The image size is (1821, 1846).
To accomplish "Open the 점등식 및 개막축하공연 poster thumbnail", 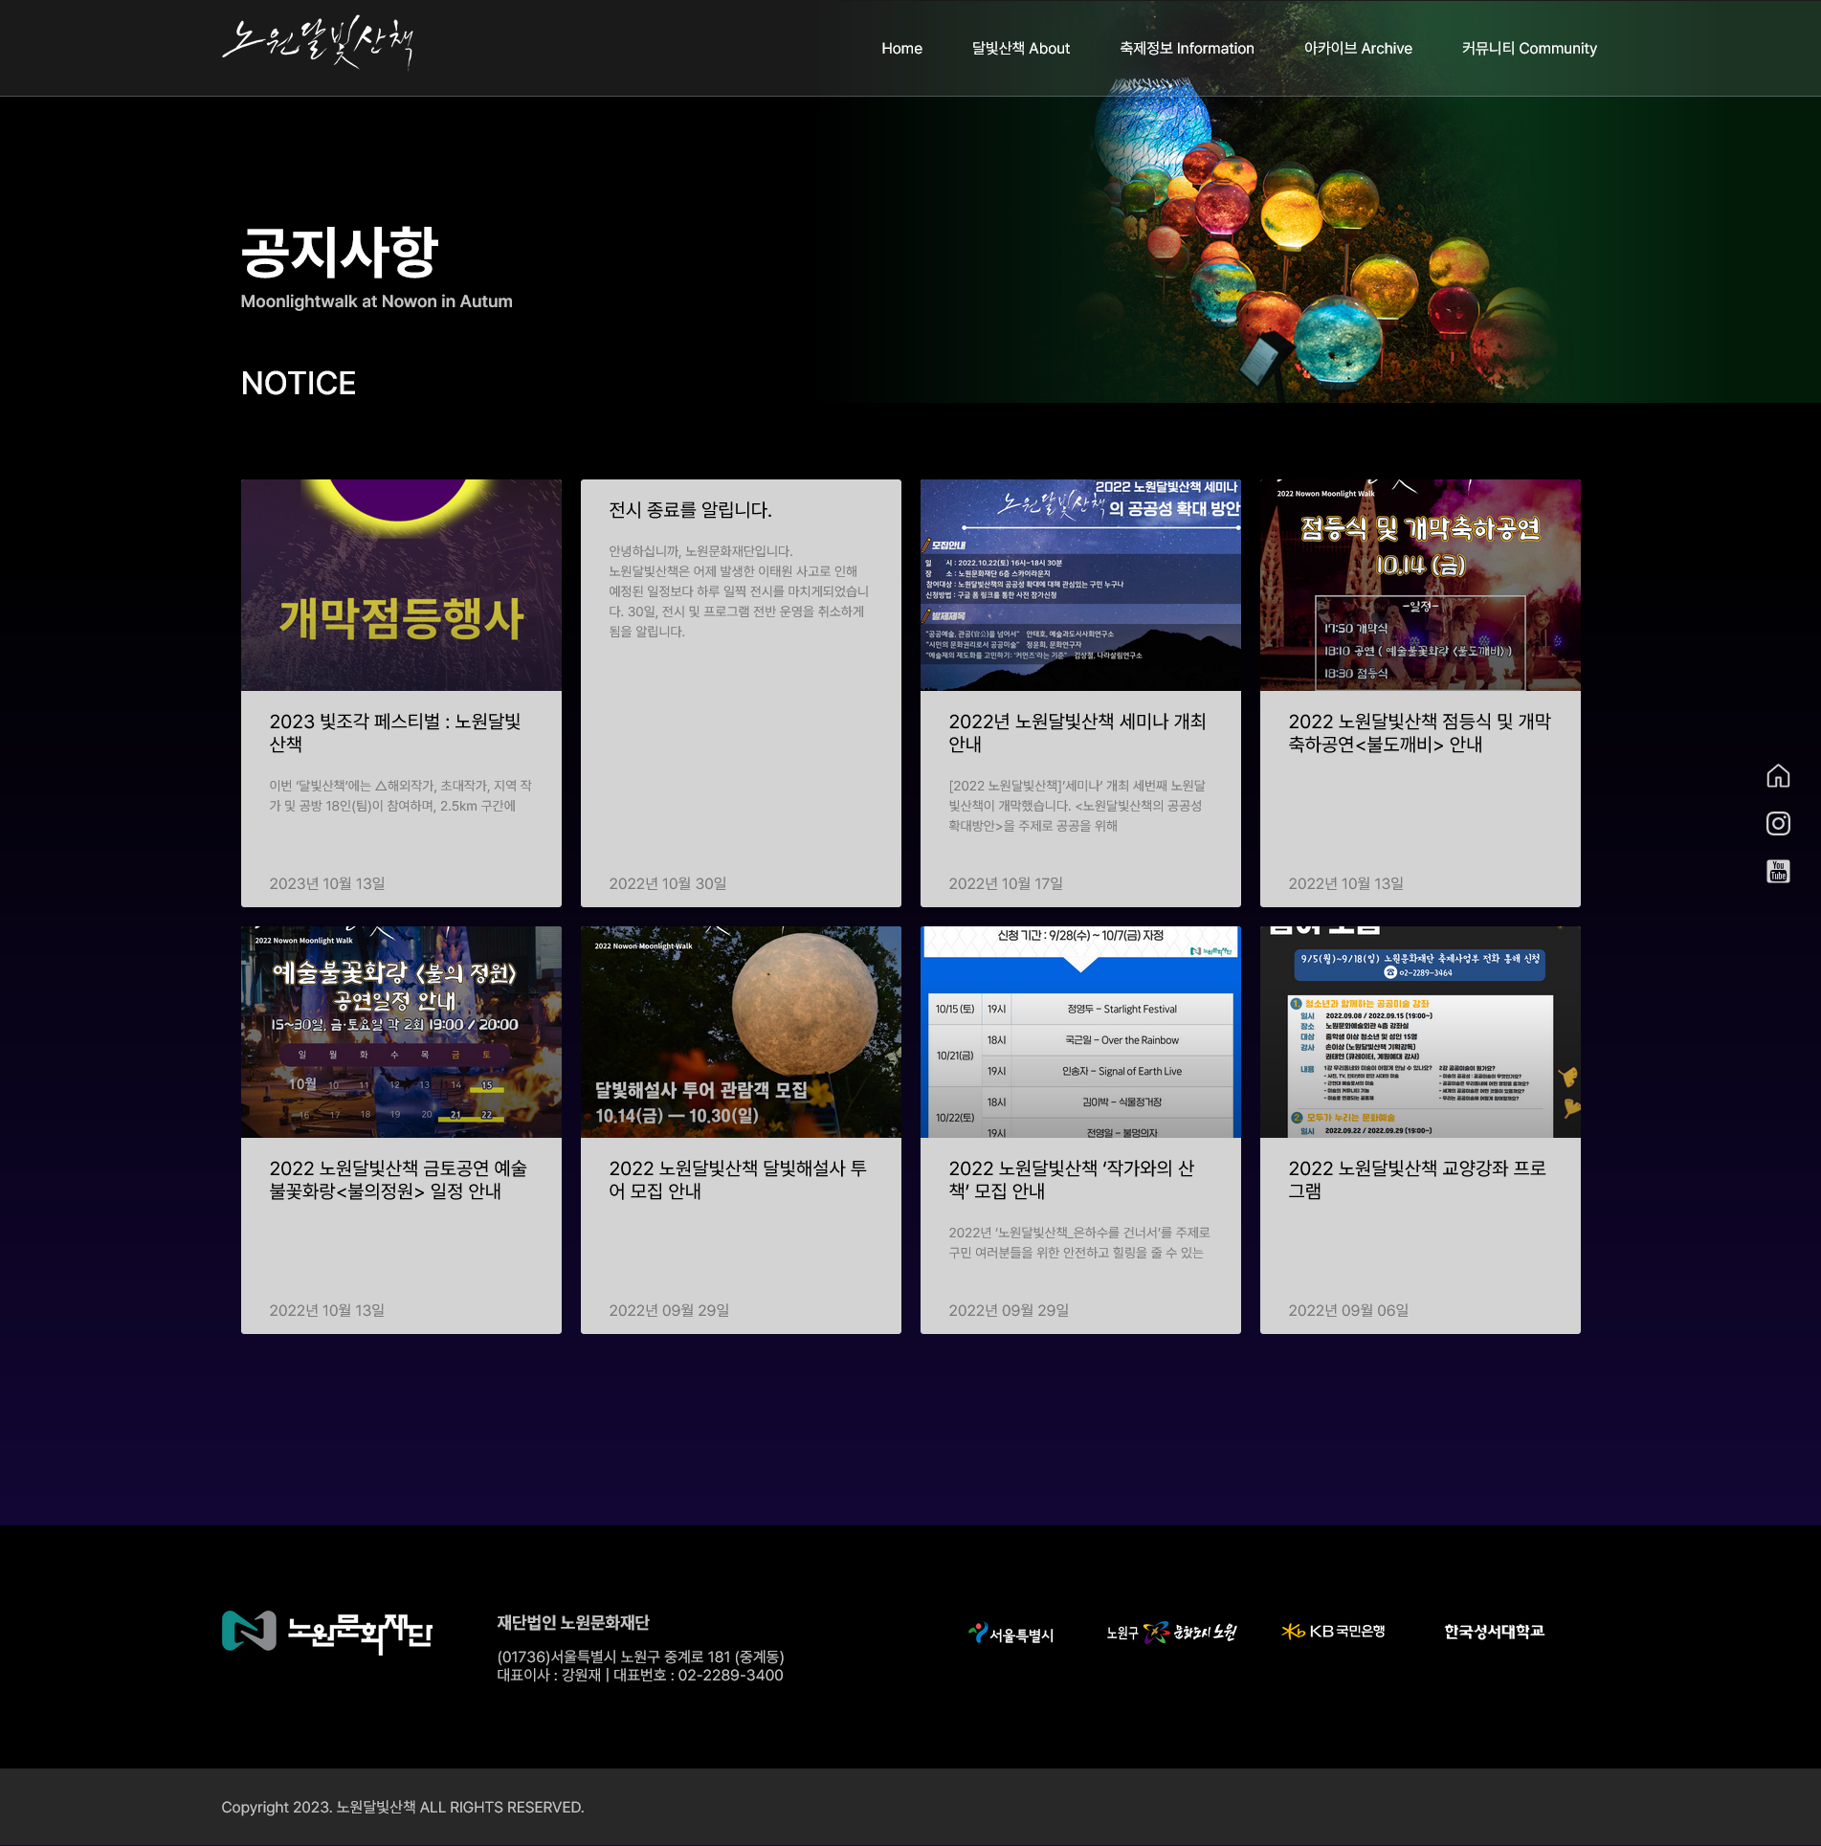I will (x=1420, y=585).
